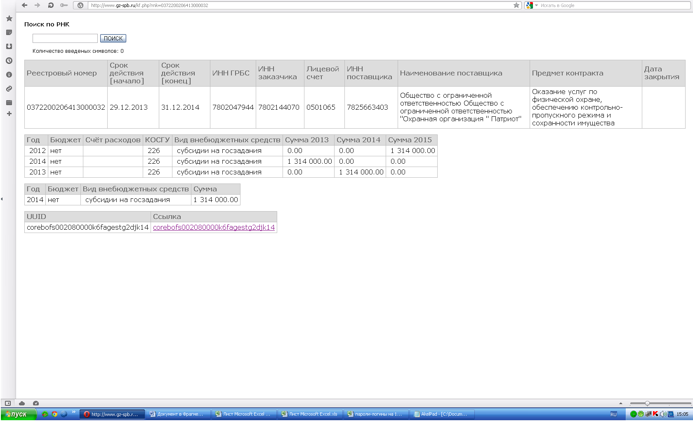Click the Дата закрытия column header
The height and width of the screenshot is (433, 693).
(x=663, y=73)
